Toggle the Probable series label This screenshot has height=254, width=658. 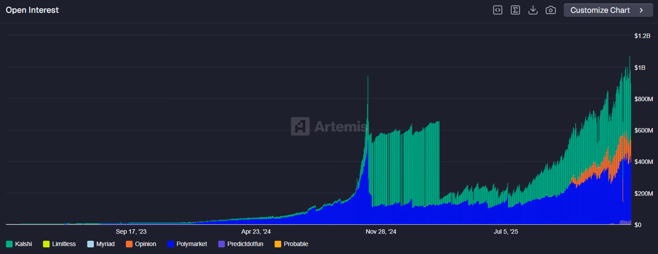point(296,244)
